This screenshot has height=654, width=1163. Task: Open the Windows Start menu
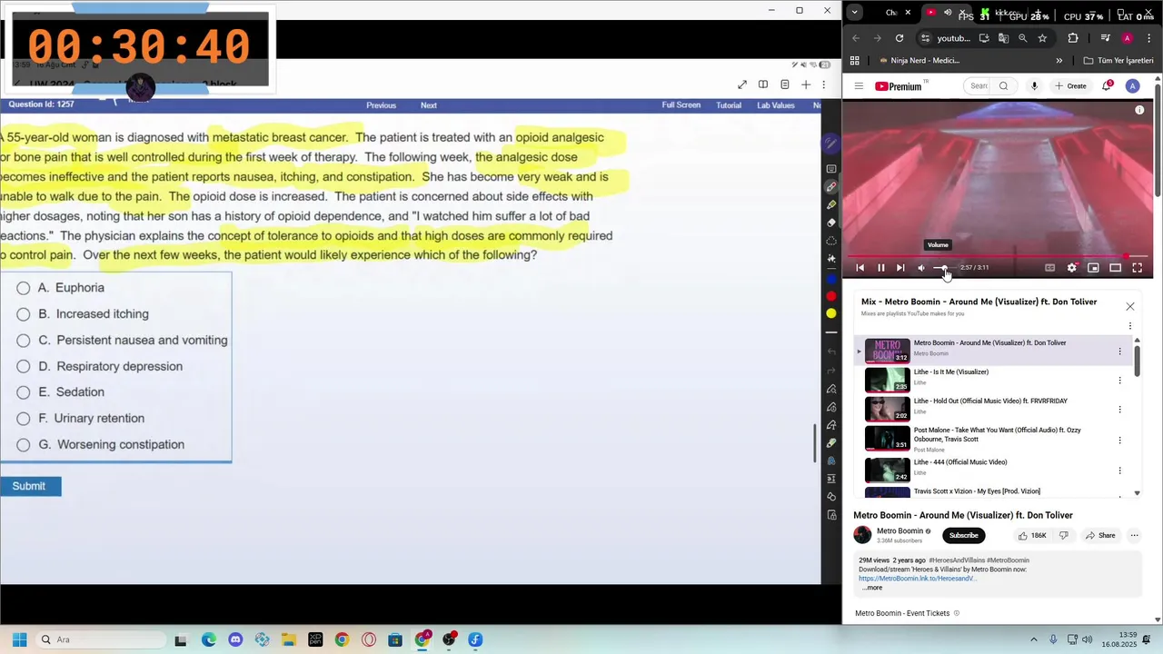(x=19, y=639)
